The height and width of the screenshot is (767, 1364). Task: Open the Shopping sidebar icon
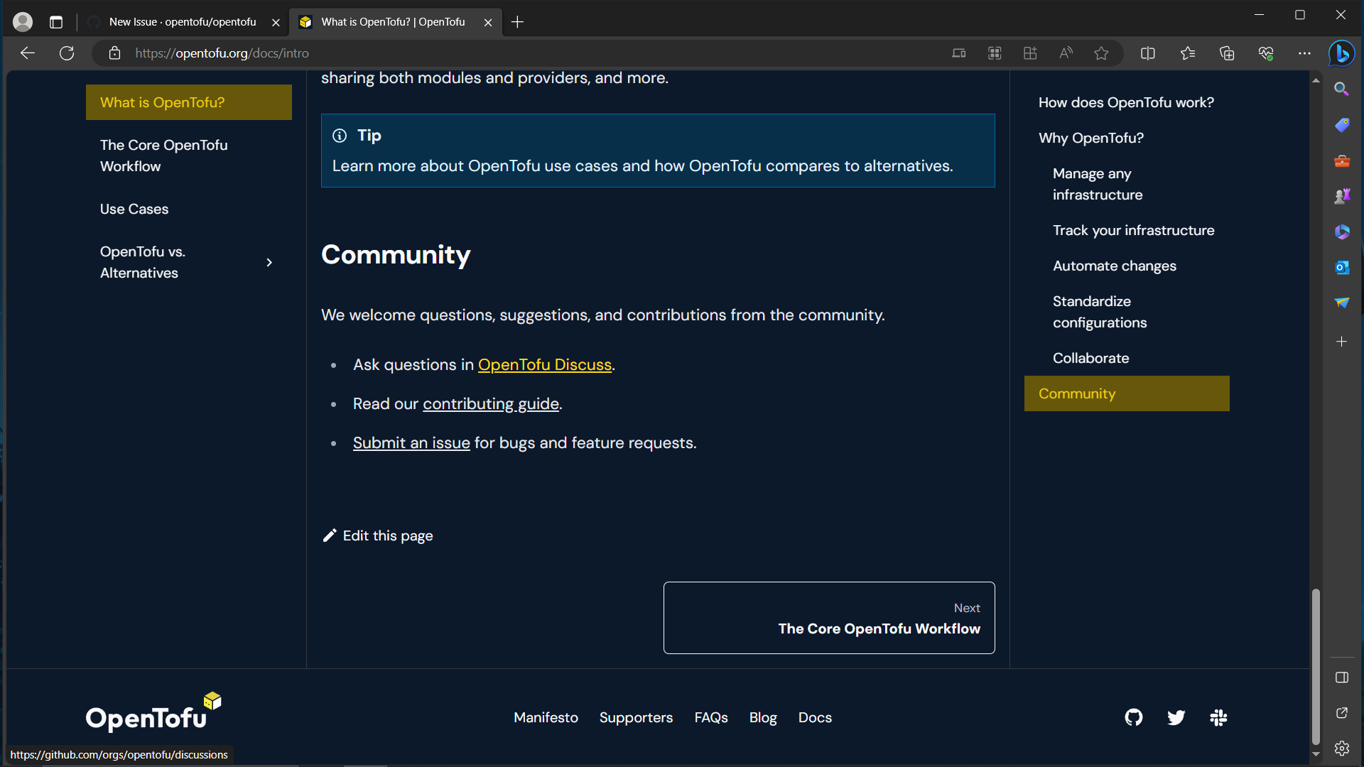point(1342,125)
